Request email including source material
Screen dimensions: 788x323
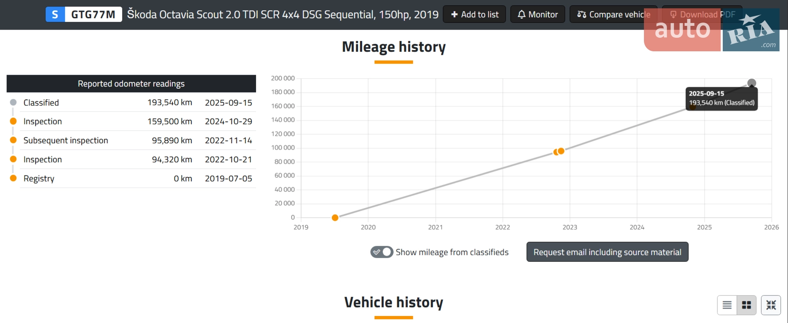point(607,252)
